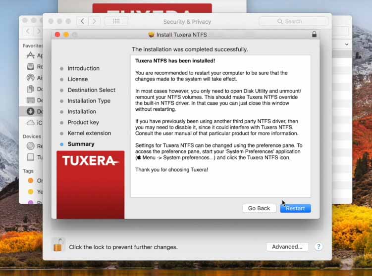Click the Restart button

[295, 208]
